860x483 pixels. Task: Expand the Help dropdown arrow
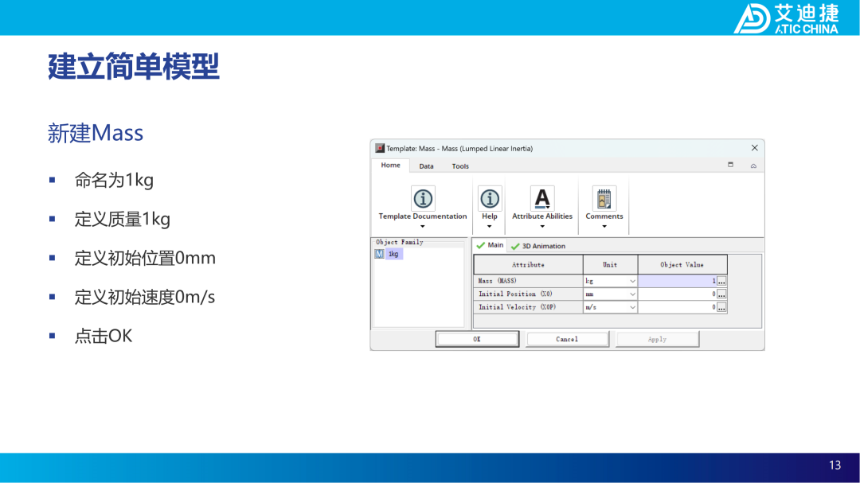click(x=489, y=227)
